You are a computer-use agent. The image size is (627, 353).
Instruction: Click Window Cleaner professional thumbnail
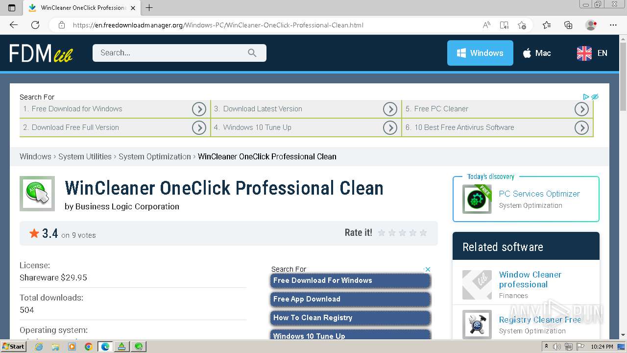(477, 284)
